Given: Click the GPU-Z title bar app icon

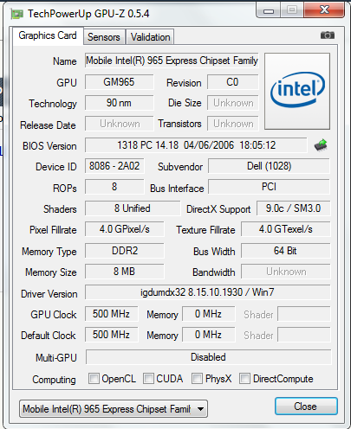Looking at the screenshot, I should [16, 14].
